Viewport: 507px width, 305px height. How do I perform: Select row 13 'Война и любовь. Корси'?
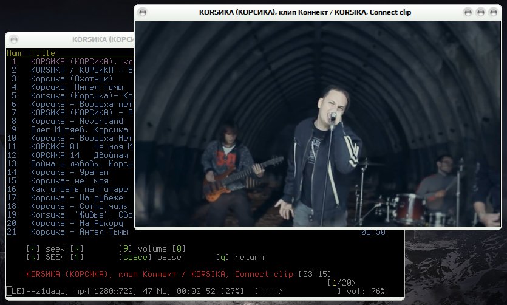pyautogui.click(x=70, y=163)
